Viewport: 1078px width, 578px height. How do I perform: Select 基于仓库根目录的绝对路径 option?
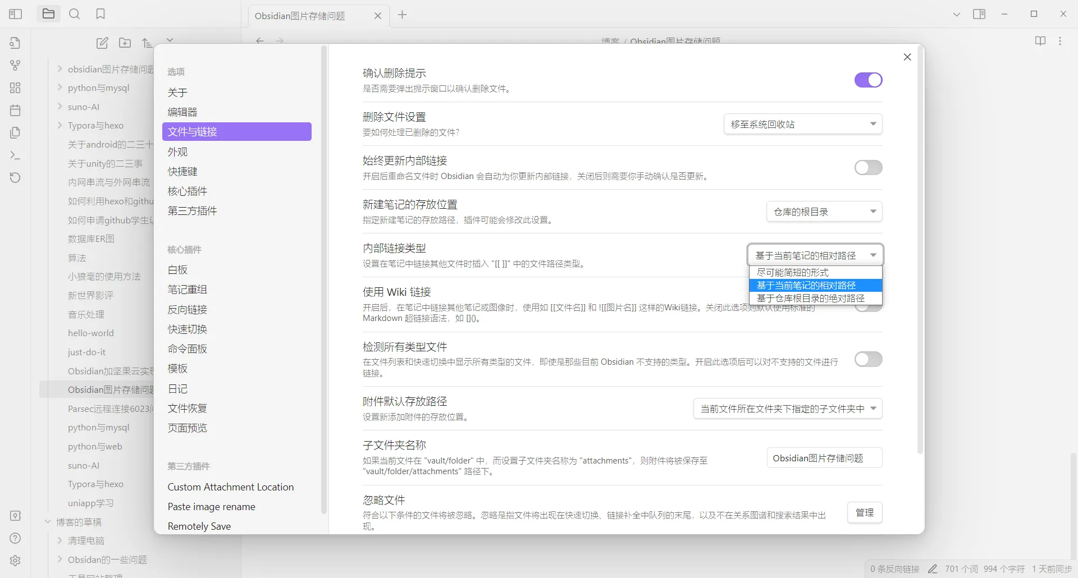point(816,298)
